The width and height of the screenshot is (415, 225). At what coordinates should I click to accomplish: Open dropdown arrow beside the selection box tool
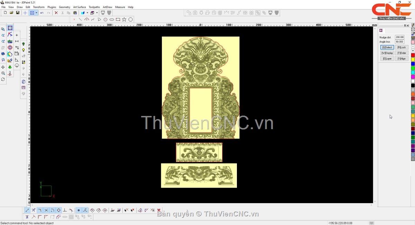(x=36, y=13)
